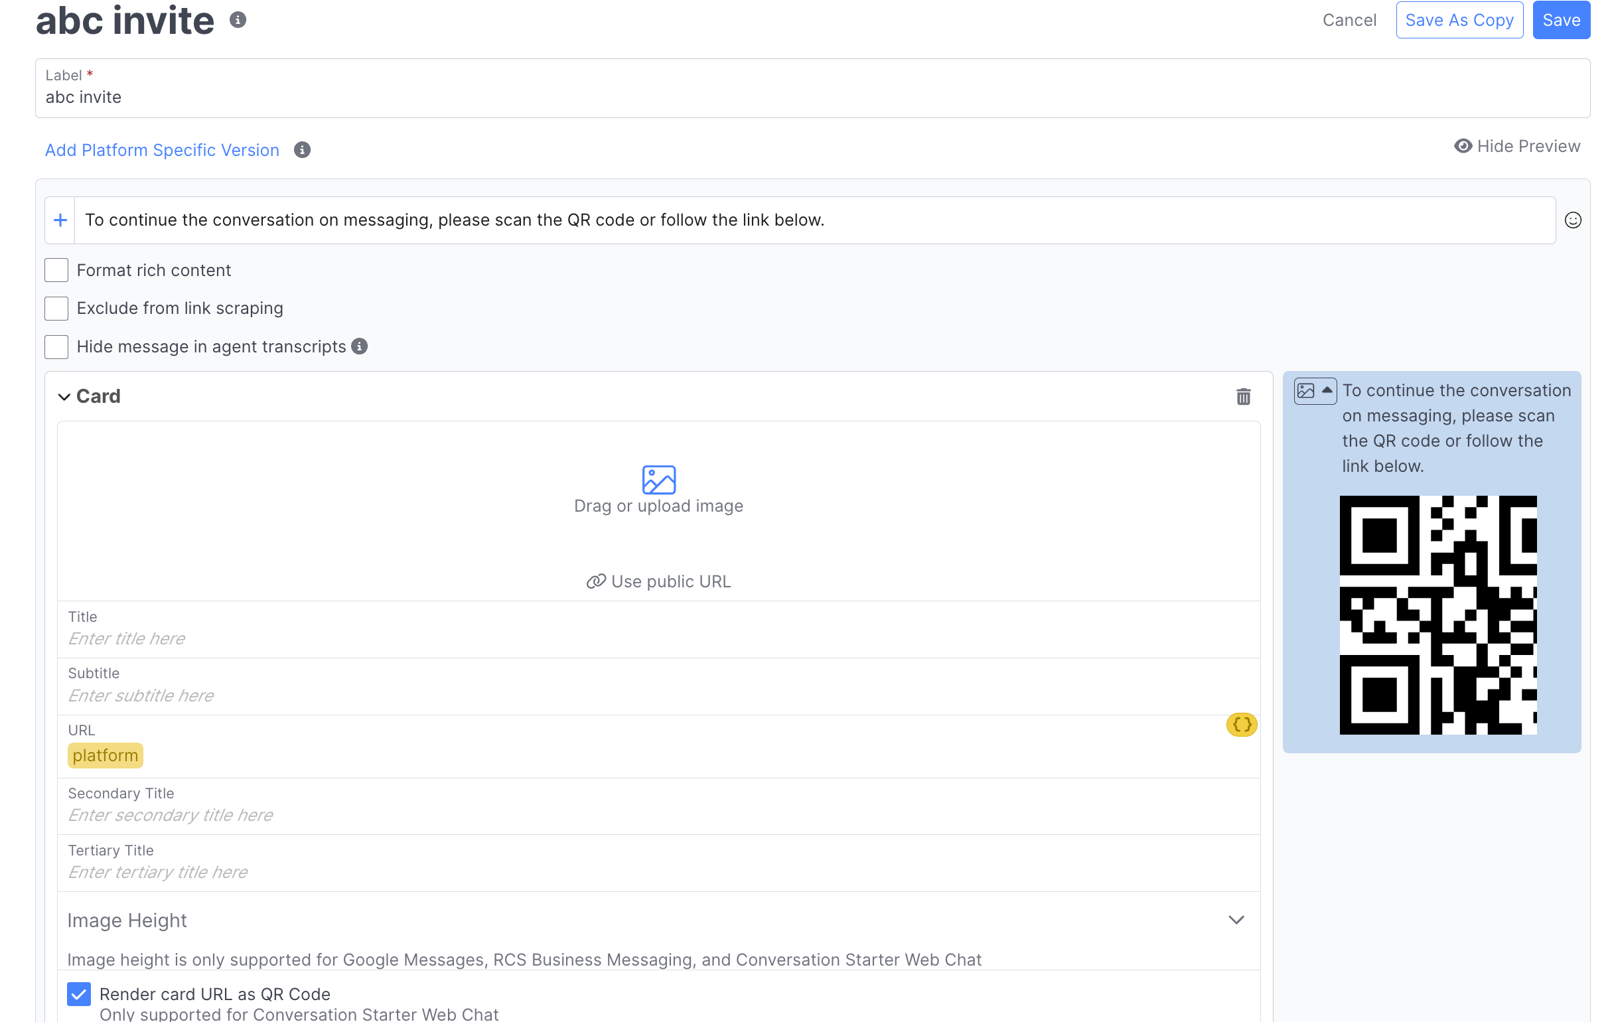Delete the Card using the trash icon
Viewport: 1614px width, 1022px height.
1243,397
